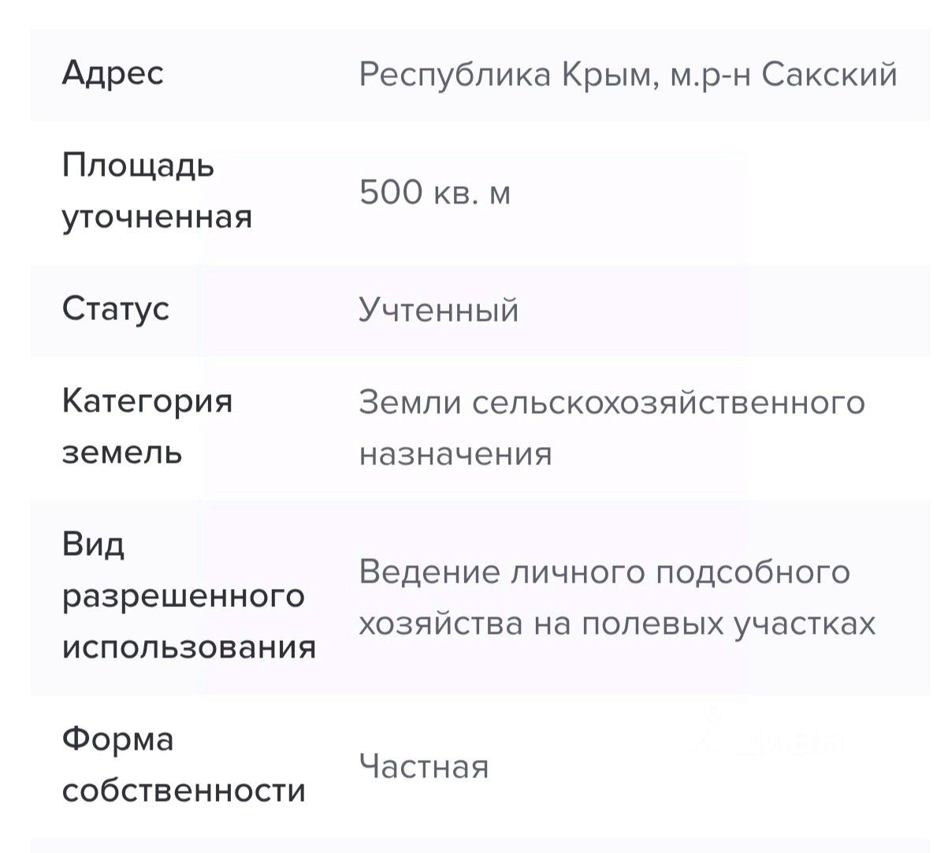Click the 'Площадь уточненная' label
Viewport: 948px width, 853px height.
pos(157,191)
